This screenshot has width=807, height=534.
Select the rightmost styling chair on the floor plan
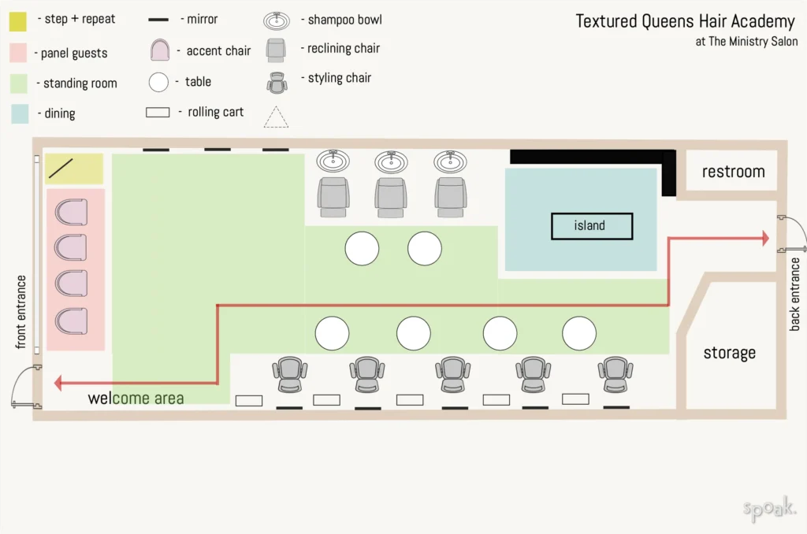[615, 373]
